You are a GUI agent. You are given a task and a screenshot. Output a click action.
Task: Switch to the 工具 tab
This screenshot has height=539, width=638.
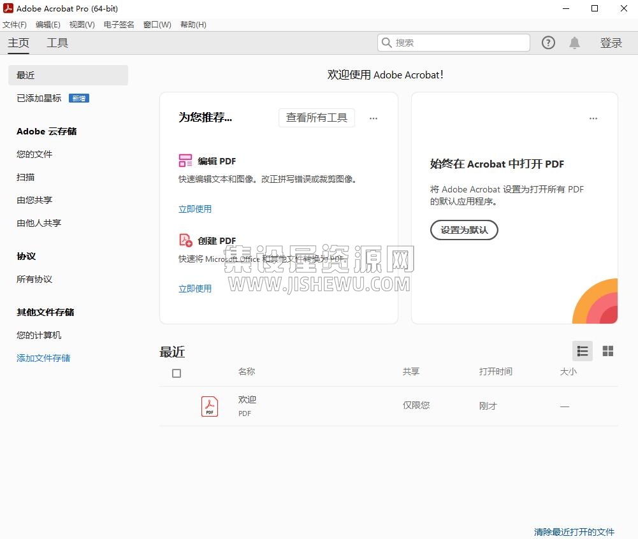[x=57, y=43]
